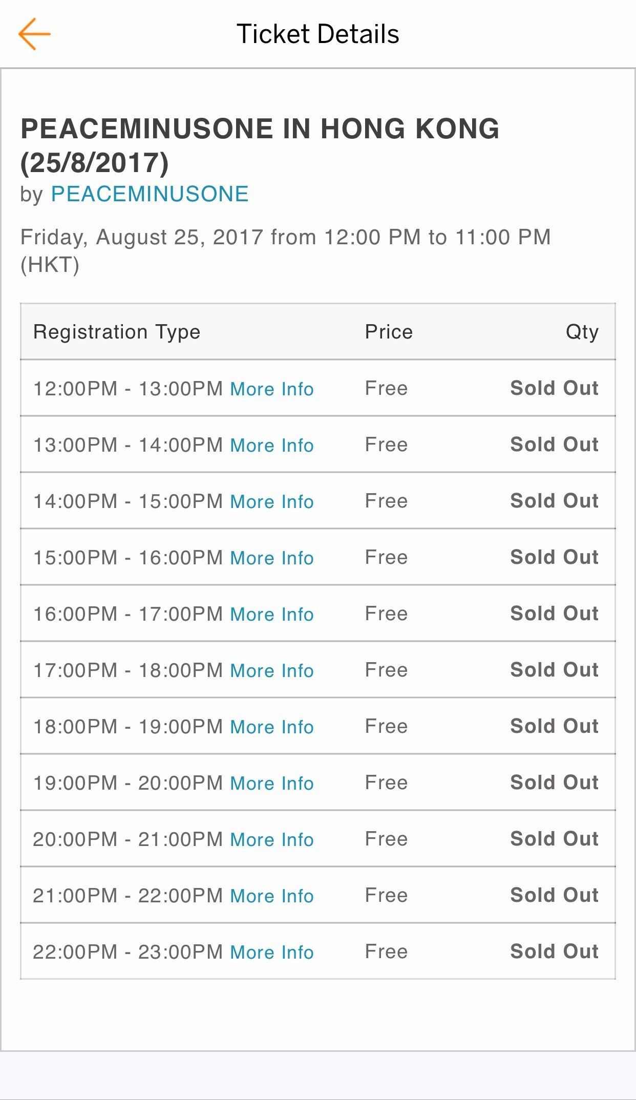Click More Info for 16:00PM - 17:00PM
Screen dimensions: 636x1100
[x=271, y=615]
